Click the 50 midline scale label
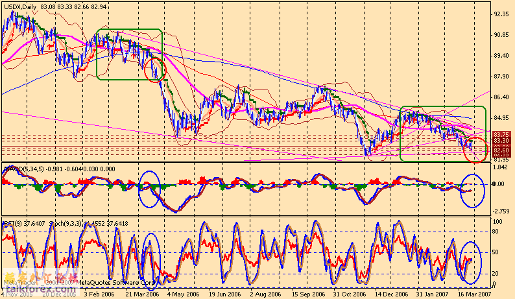This screenshot has width=515, height=299. pyautogui.click(x=496, y=252)
